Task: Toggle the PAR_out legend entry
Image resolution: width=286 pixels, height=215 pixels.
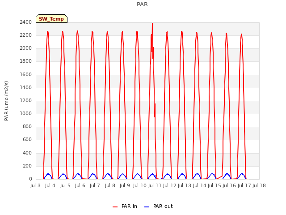Action: click(158, 206)
